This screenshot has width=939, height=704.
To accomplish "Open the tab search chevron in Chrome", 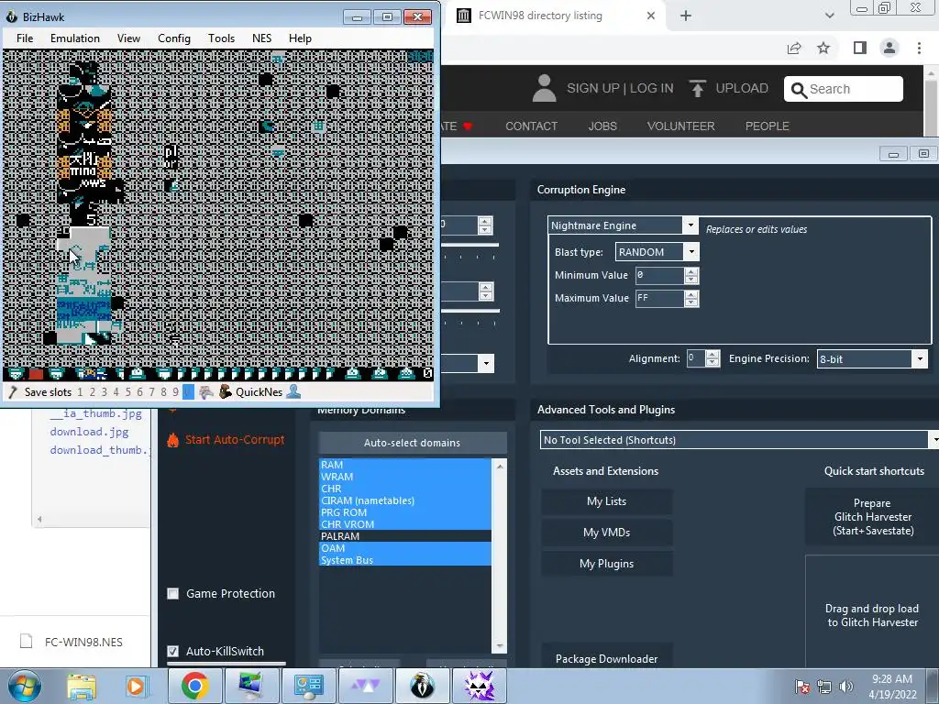I will coord(829,16).
